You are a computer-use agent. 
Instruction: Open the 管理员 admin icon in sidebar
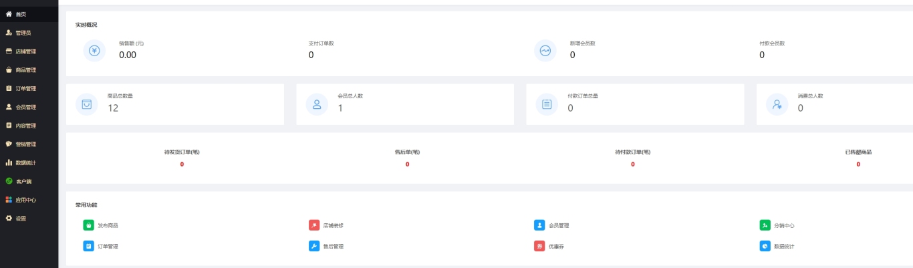9,32
